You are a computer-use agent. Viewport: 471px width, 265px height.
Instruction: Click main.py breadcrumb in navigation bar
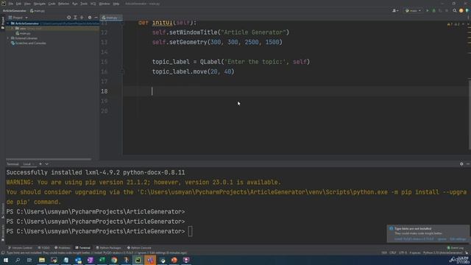click(38, 10)
